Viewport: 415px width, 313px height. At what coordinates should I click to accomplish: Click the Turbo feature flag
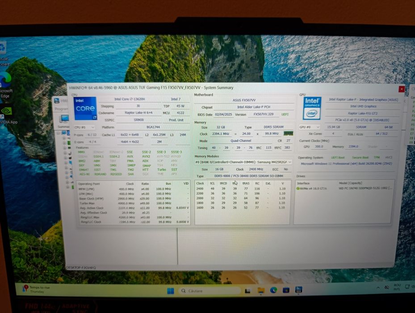pos(161,170)
